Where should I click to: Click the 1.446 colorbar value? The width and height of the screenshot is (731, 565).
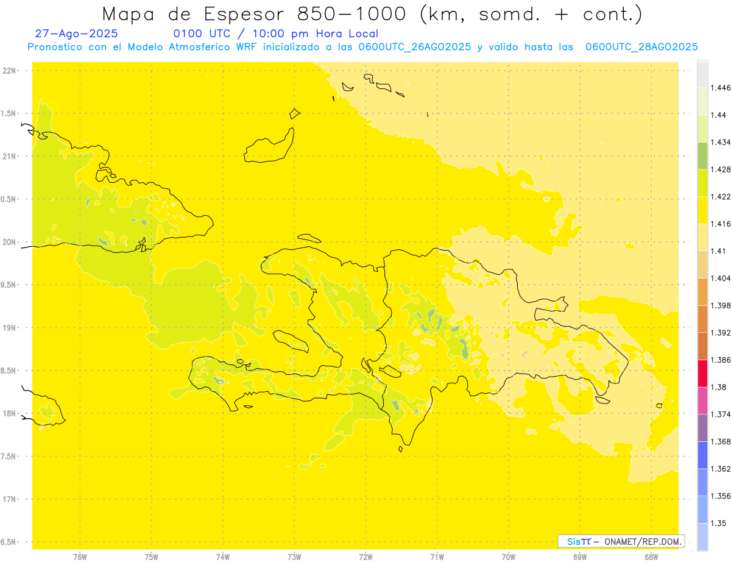tap(721, 88)
